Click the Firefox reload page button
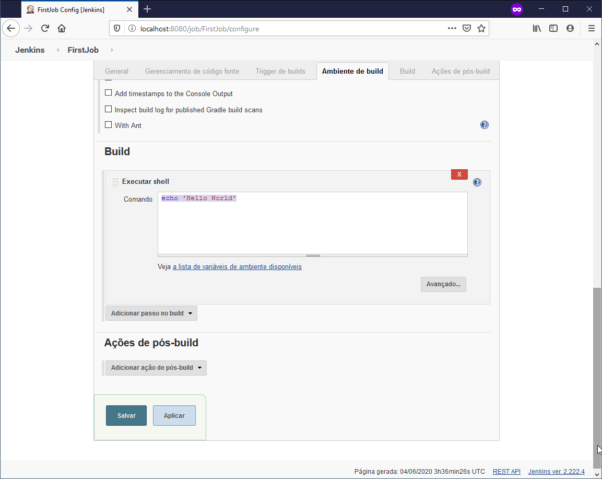 click(x=45, y=29)
